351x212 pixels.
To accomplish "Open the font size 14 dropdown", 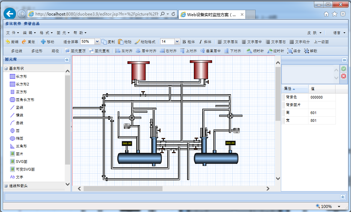I will point(177,42).
